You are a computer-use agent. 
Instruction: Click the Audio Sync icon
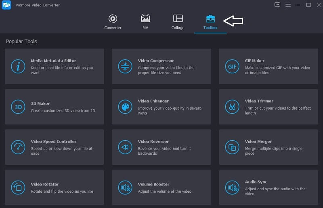232,187
